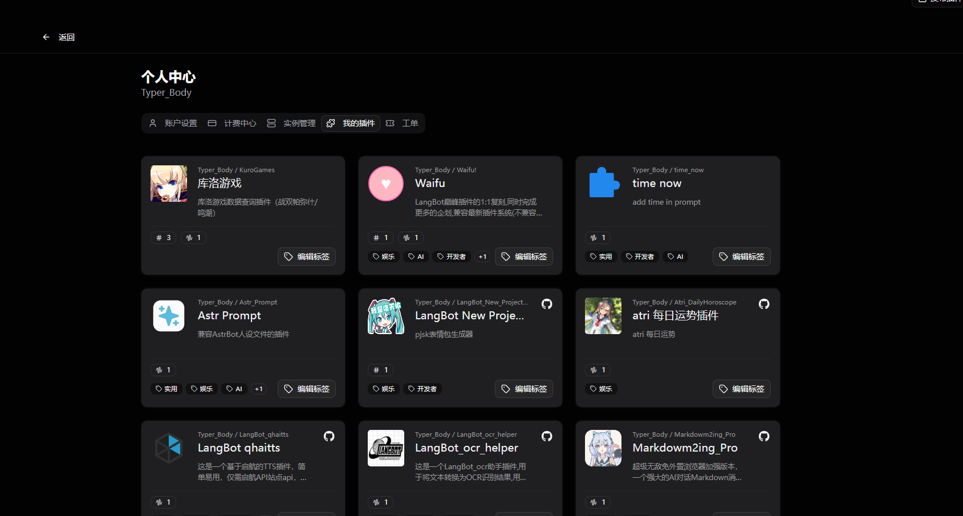Viewport: 963px width, 516px height.
Task: Expand +1 more tags on Astr Prompt card
Action: (x=259, y=389)
